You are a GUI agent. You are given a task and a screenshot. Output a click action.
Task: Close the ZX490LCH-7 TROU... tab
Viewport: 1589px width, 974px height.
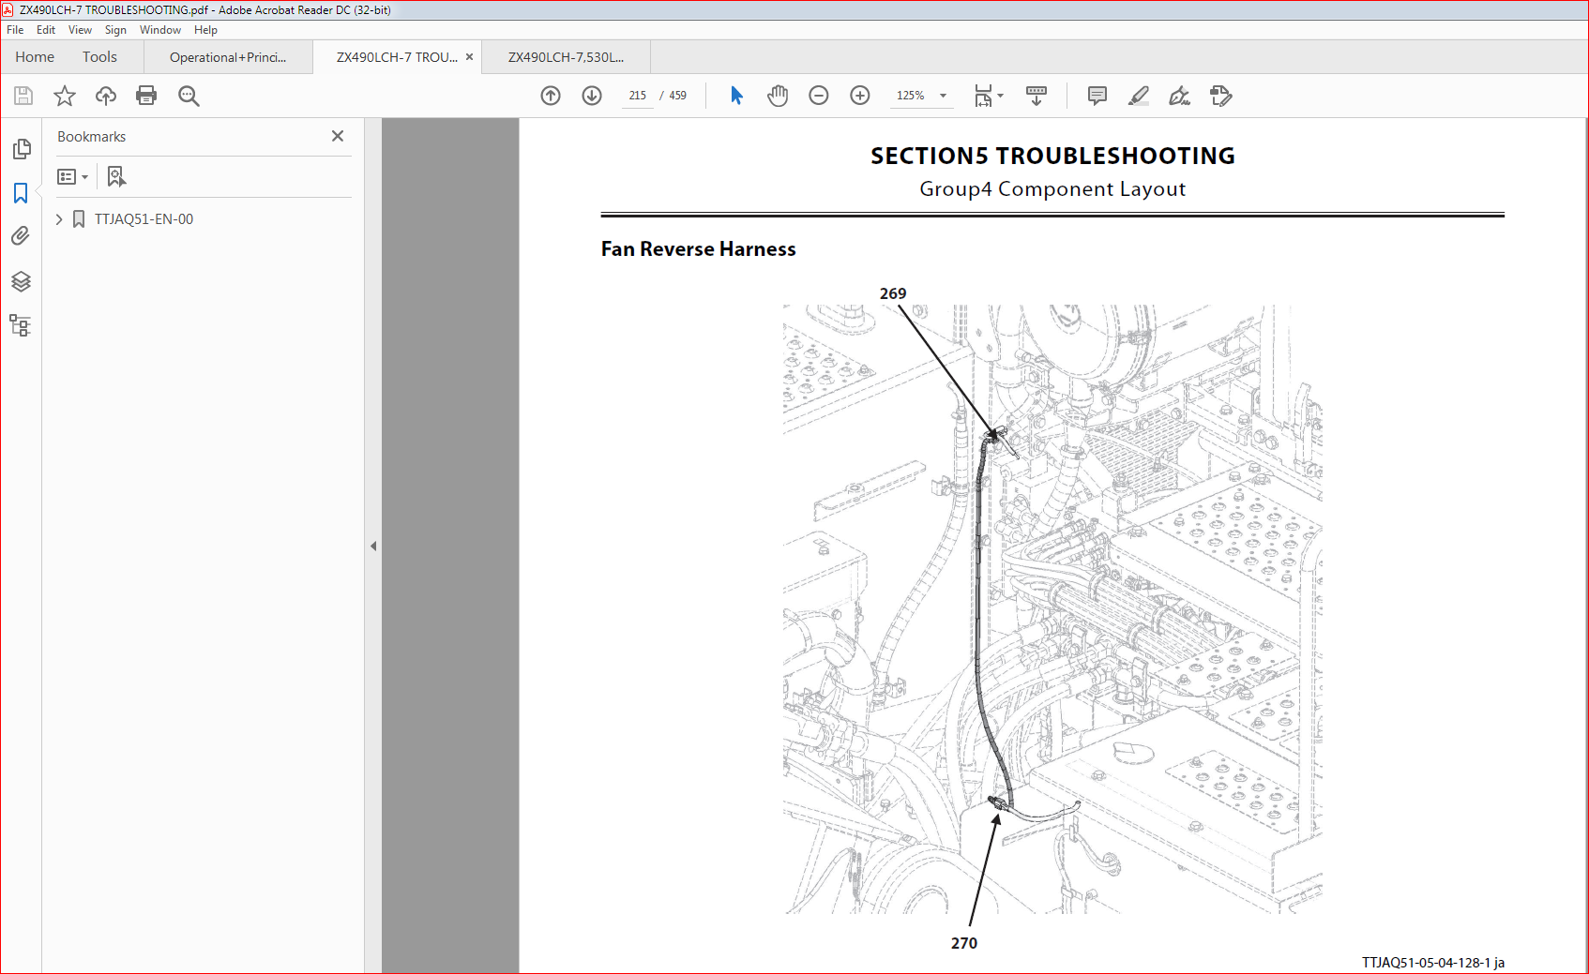tap(470, 57)
